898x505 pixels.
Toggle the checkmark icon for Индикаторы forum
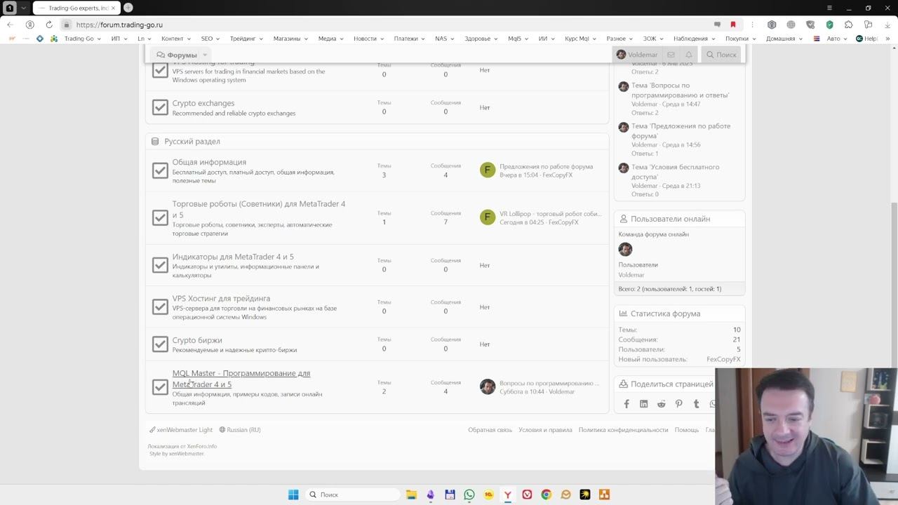point(160,265)
